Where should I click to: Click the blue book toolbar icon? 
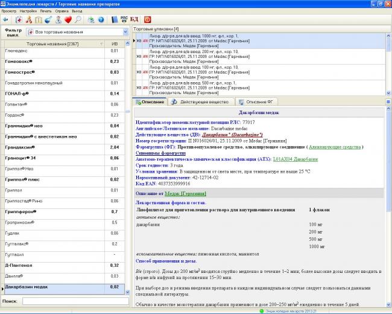(x=115, y=19)
